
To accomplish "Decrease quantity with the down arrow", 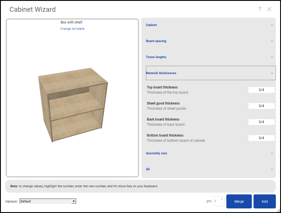I will 222,203.
